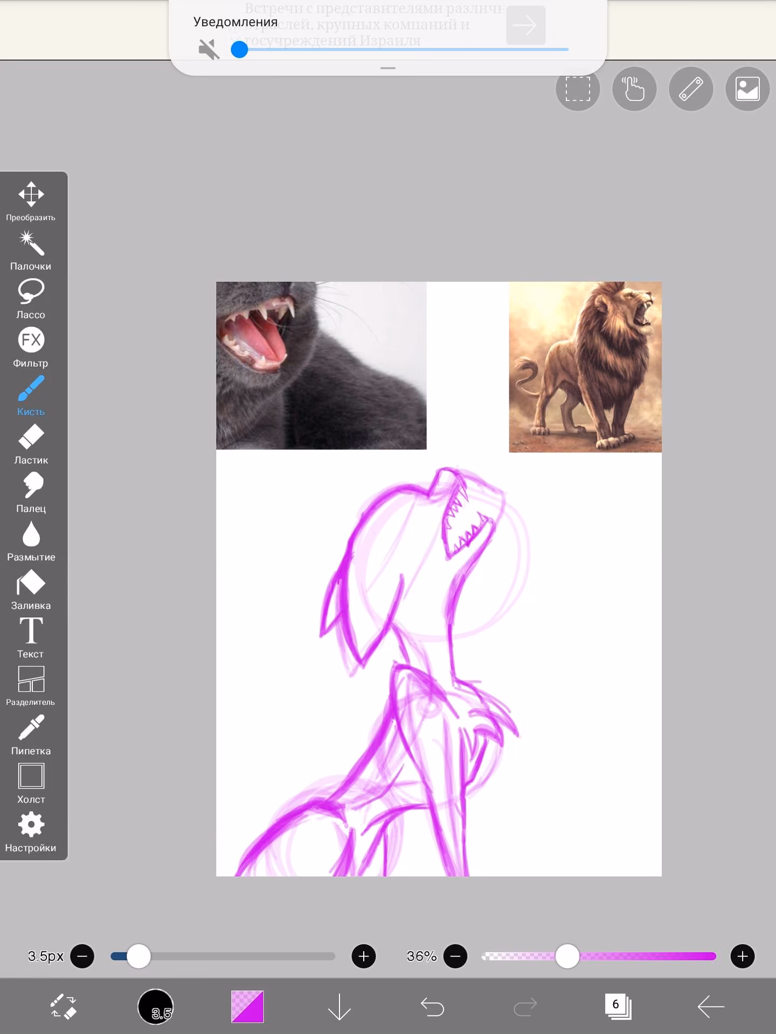Open the ruler tool button
This screenshot has height=1034, width=776.
click(691, 89)
